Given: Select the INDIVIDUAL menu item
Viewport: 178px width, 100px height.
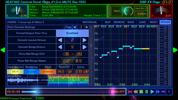Looking at the screenshot, I should point(90,22).
